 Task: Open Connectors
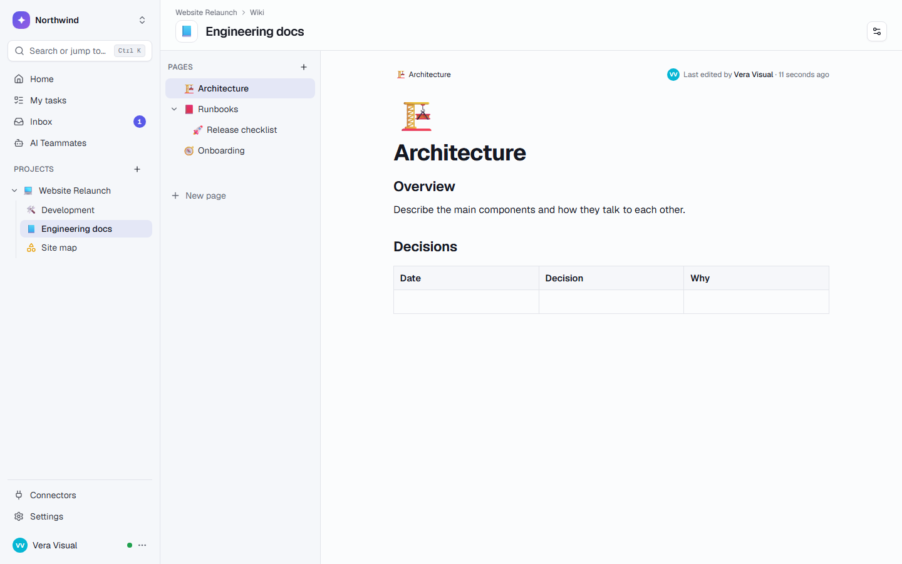coord(80,495)
